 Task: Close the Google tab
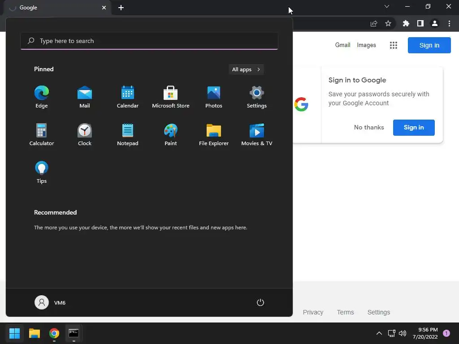click(104, 8)
